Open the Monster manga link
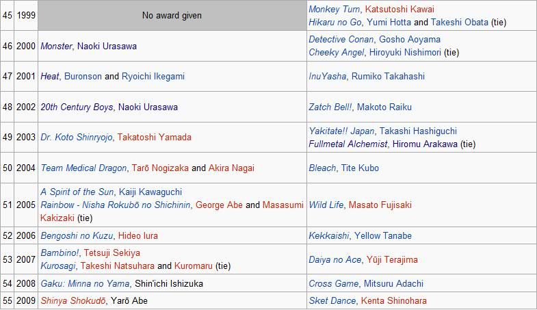This screenshot has height=310, width=537. click(x=56, y=47)
